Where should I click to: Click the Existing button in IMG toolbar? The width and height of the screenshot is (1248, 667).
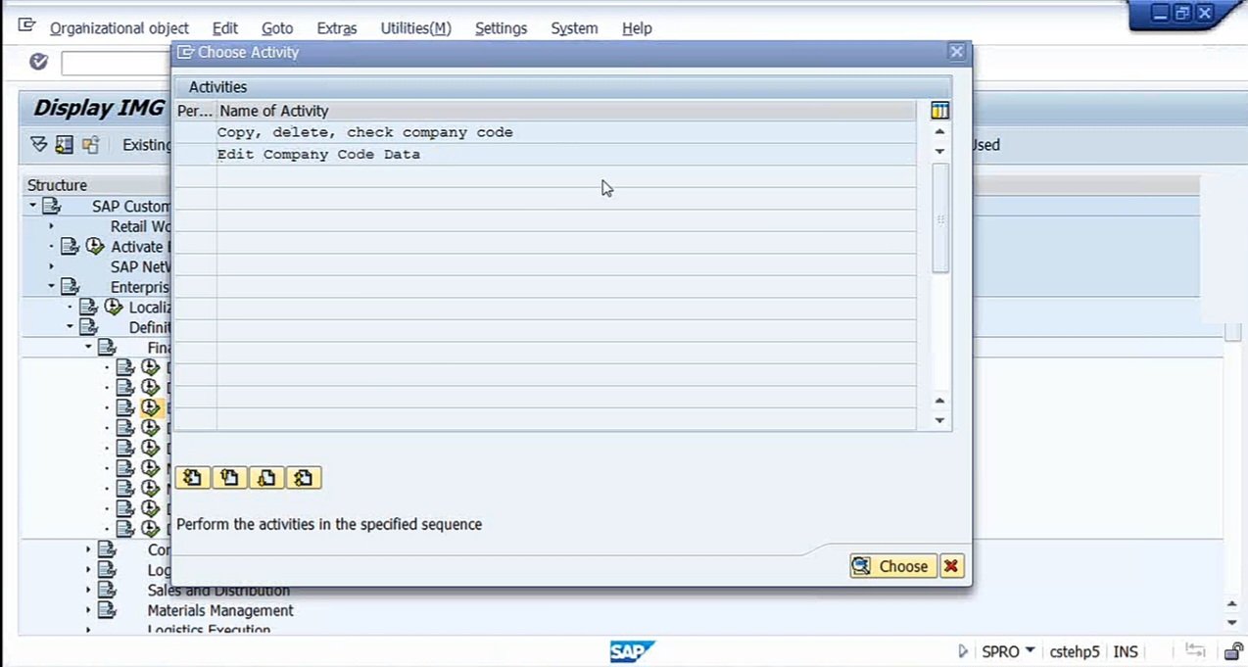146,145
